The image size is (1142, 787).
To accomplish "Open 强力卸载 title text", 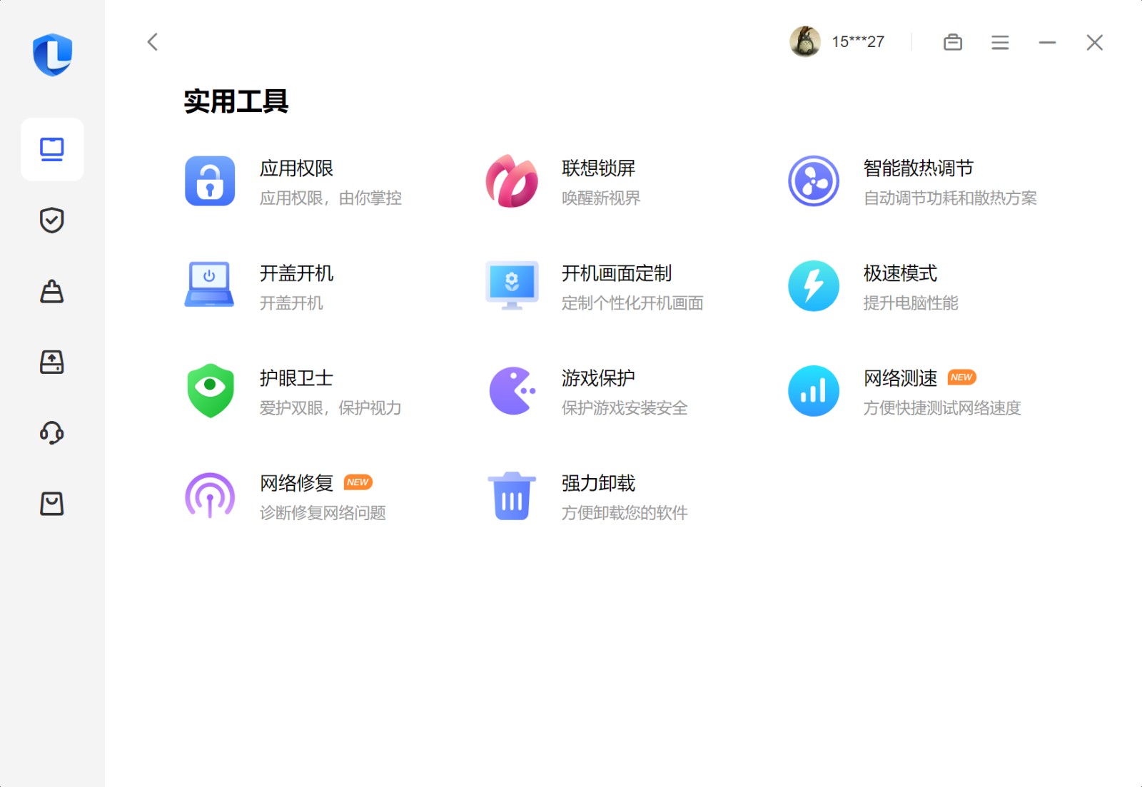I will click(598, 483).
